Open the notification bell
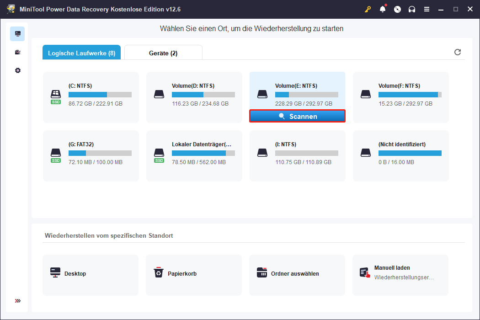Image resolution: width=480 pixels, height=320 pixels. [383, 9]
